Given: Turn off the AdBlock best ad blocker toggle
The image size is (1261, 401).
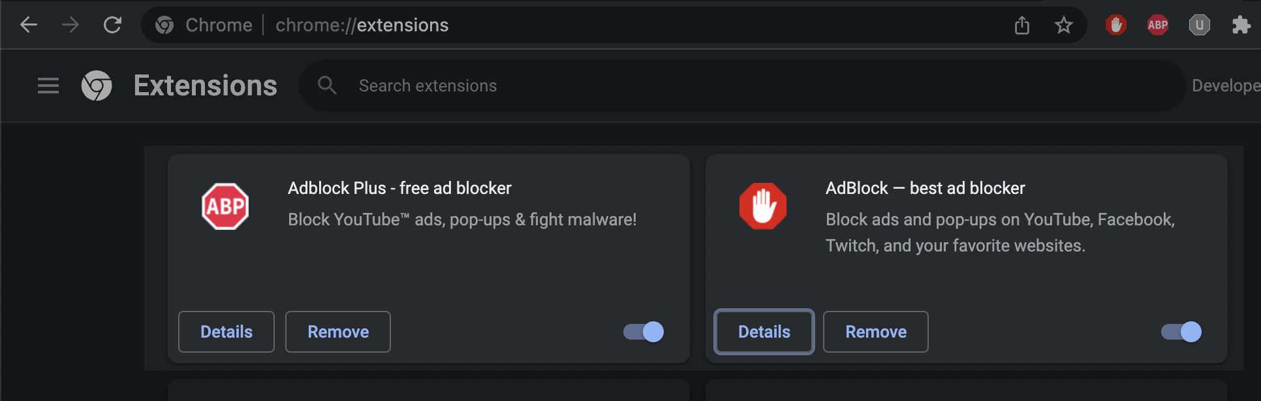Looking at the screenshot, I should tap(1181, 332).
